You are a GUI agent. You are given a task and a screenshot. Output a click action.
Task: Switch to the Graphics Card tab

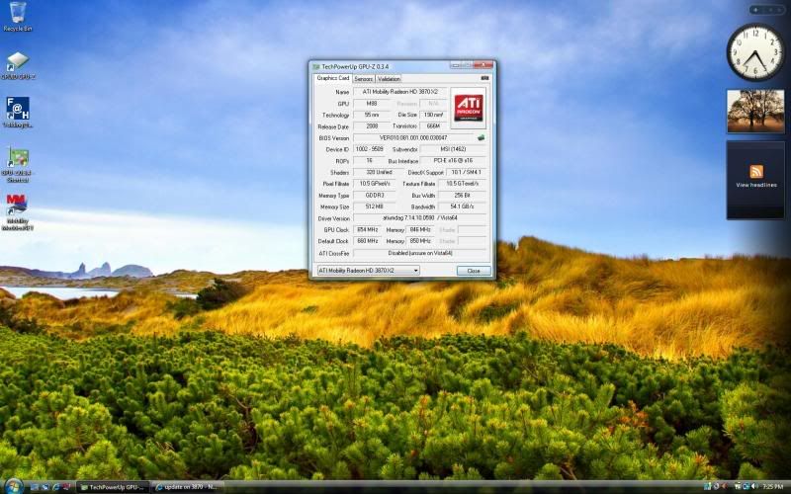(x=332, y=78)
